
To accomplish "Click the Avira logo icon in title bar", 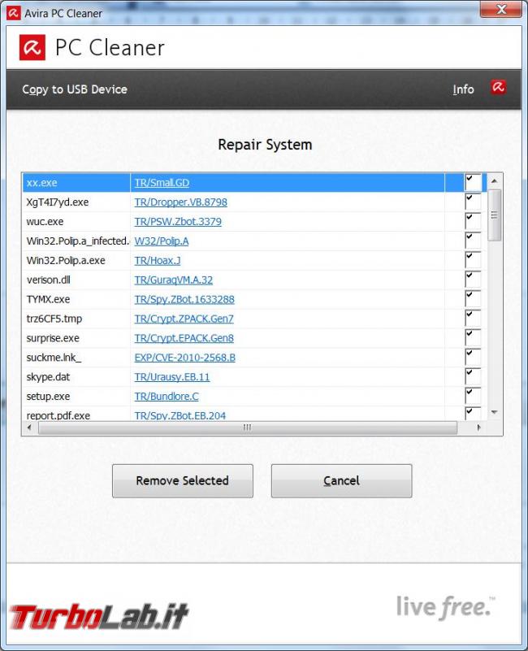I will coord(13,12).
